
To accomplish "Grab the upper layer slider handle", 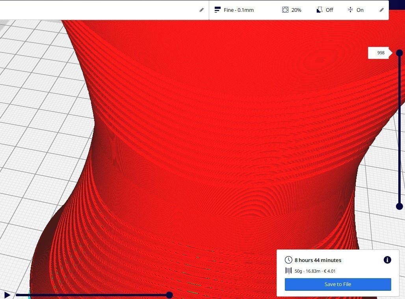I will coord(399,53).
